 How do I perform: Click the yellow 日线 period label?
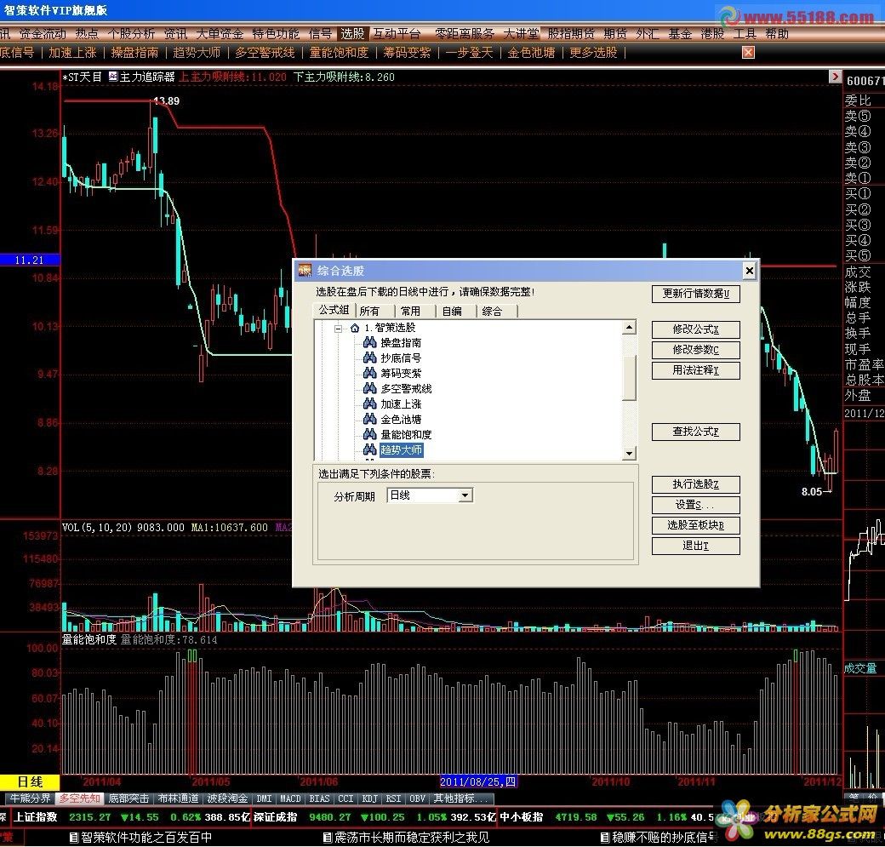coord(30,782)
